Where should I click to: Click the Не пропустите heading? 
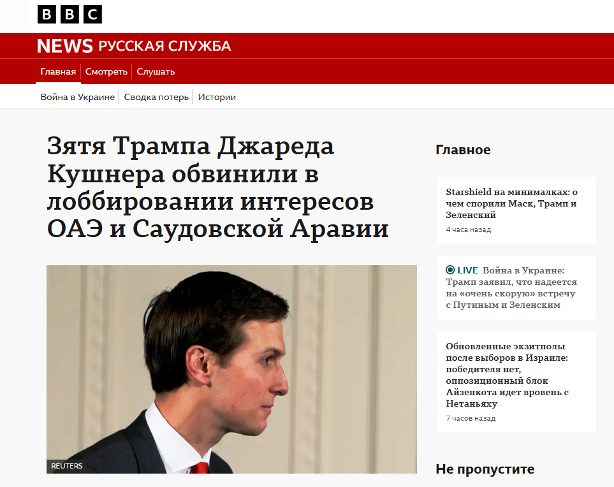(485, 469)
